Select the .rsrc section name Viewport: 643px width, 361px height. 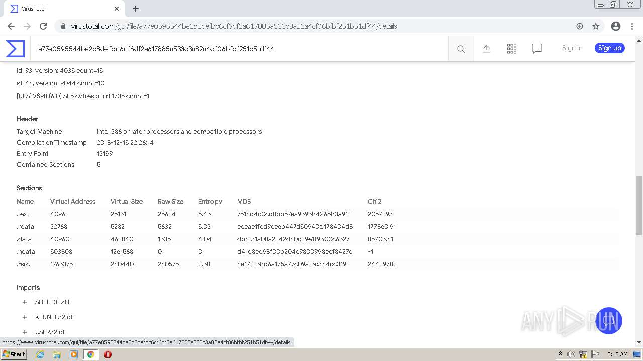(23, 264)
